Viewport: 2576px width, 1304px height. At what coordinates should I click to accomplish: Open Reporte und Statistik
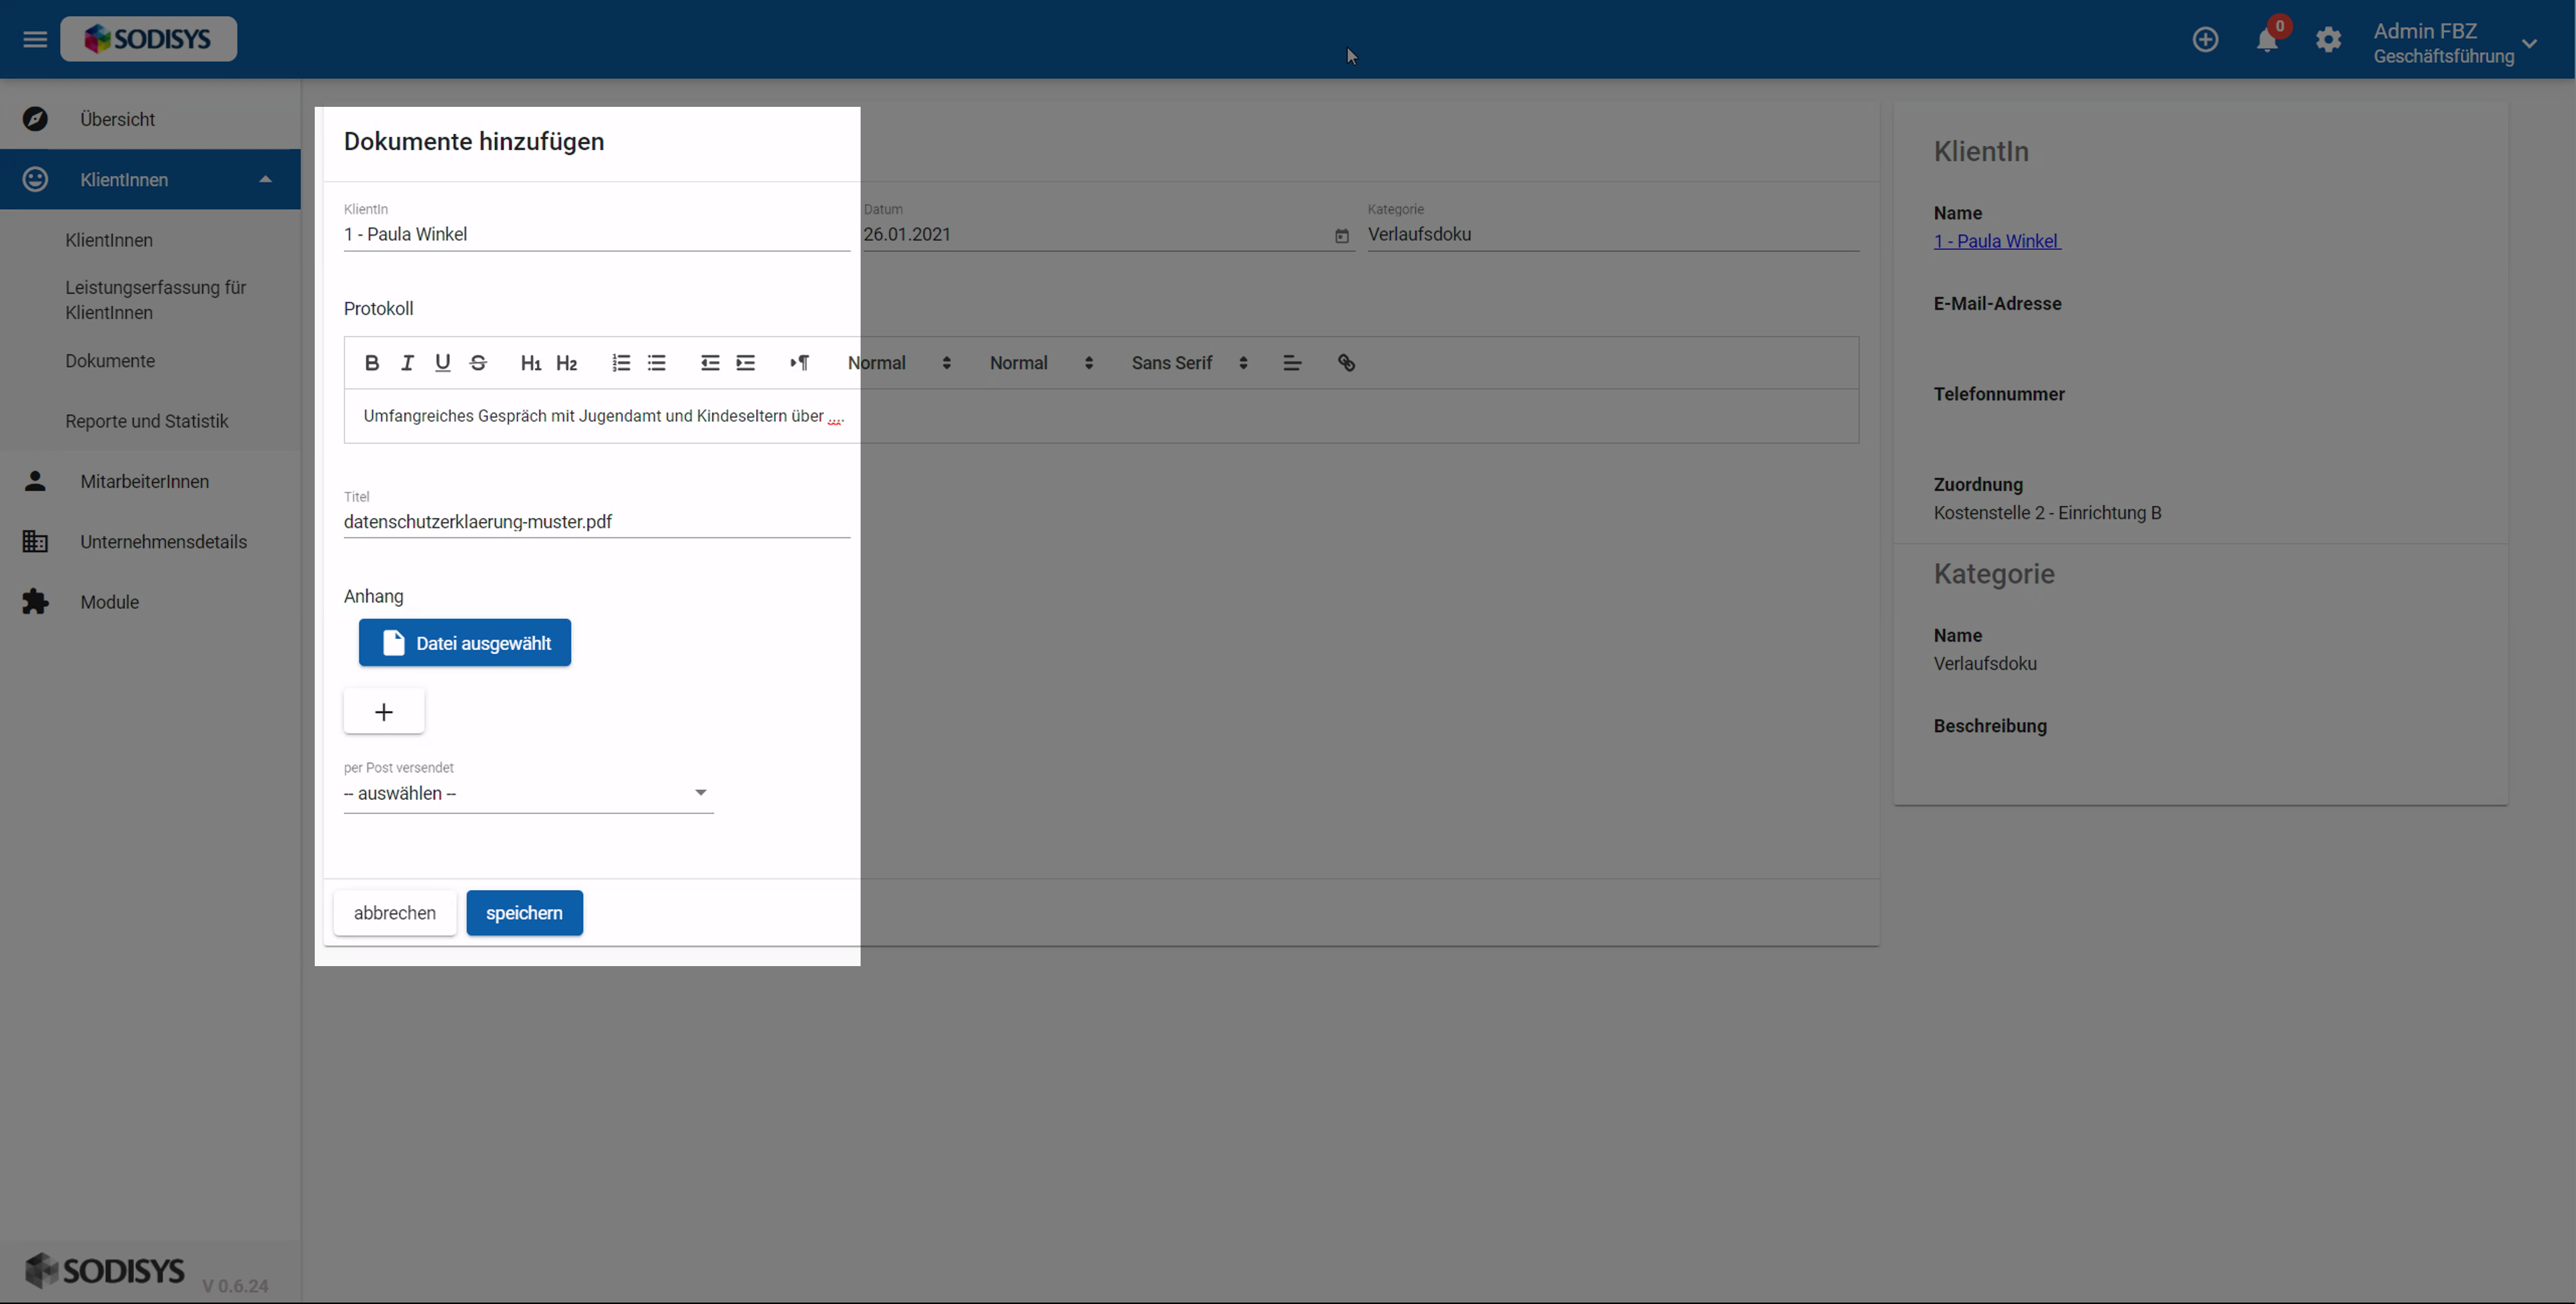coord(147,421)
